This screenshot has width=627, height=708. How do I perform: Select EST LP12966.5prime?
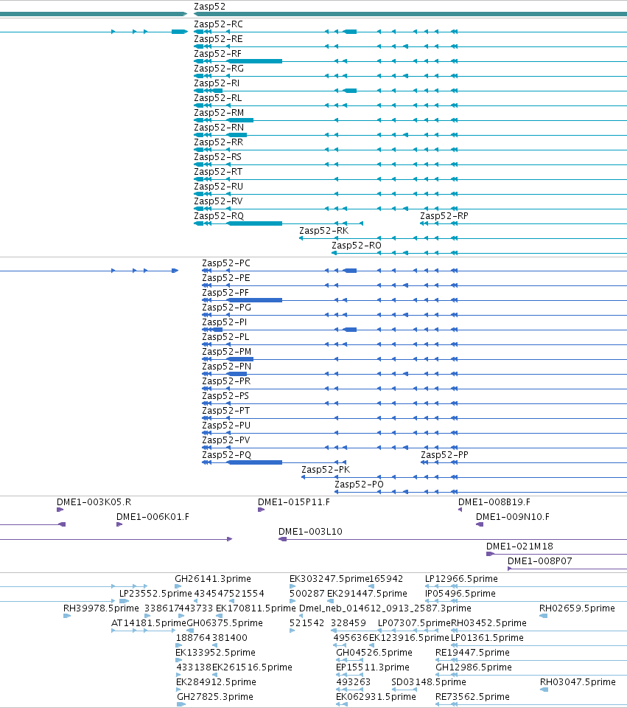[461, 579]
